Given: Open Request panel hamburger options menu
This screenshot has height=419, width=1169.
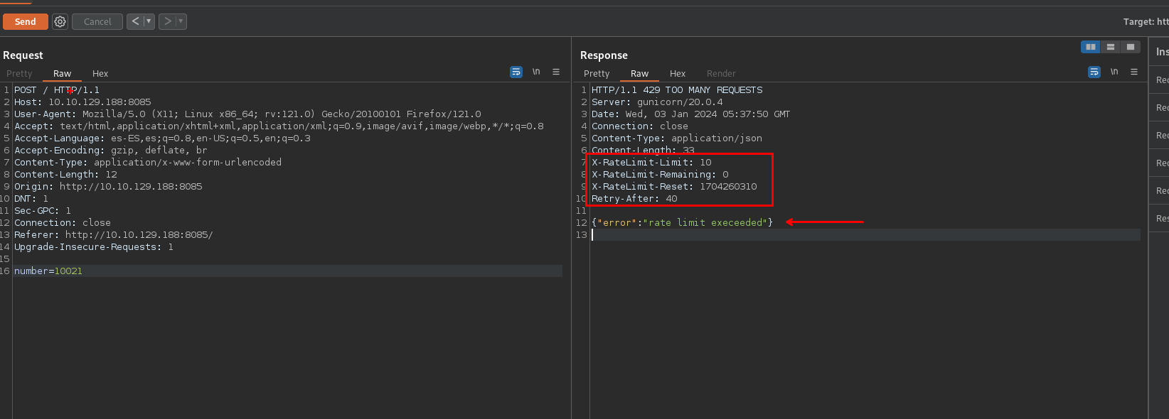Looking at the screenshot, I should click(x=556, y=72).
